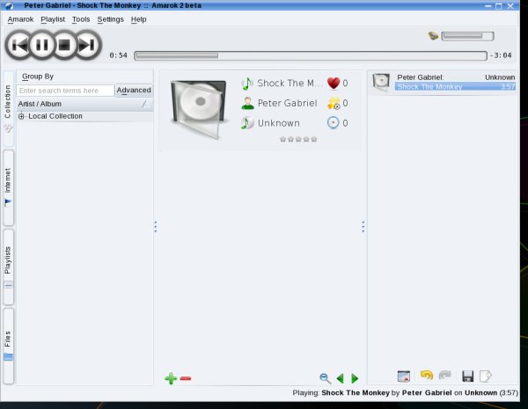Viewport: 528px width, 409px height.
Task: Click the playlist album cover thumbnail
Action: [x=381, y=82]
